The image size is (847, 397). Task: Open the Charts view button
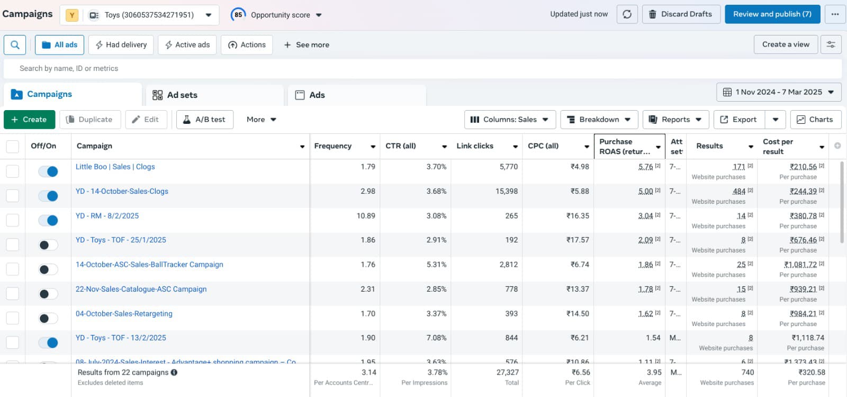(815, 120)
